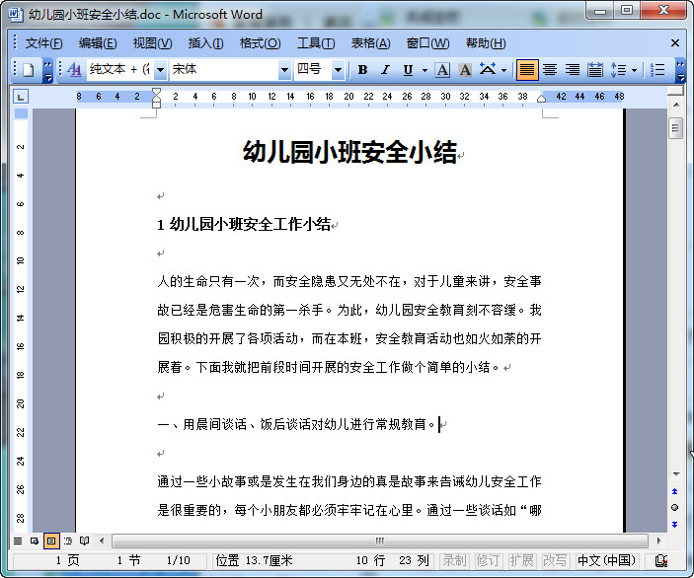Click the right indent marker on ruler
This screenshot has height=578, width=694.
pyautogui.click(x=541, y=99)
